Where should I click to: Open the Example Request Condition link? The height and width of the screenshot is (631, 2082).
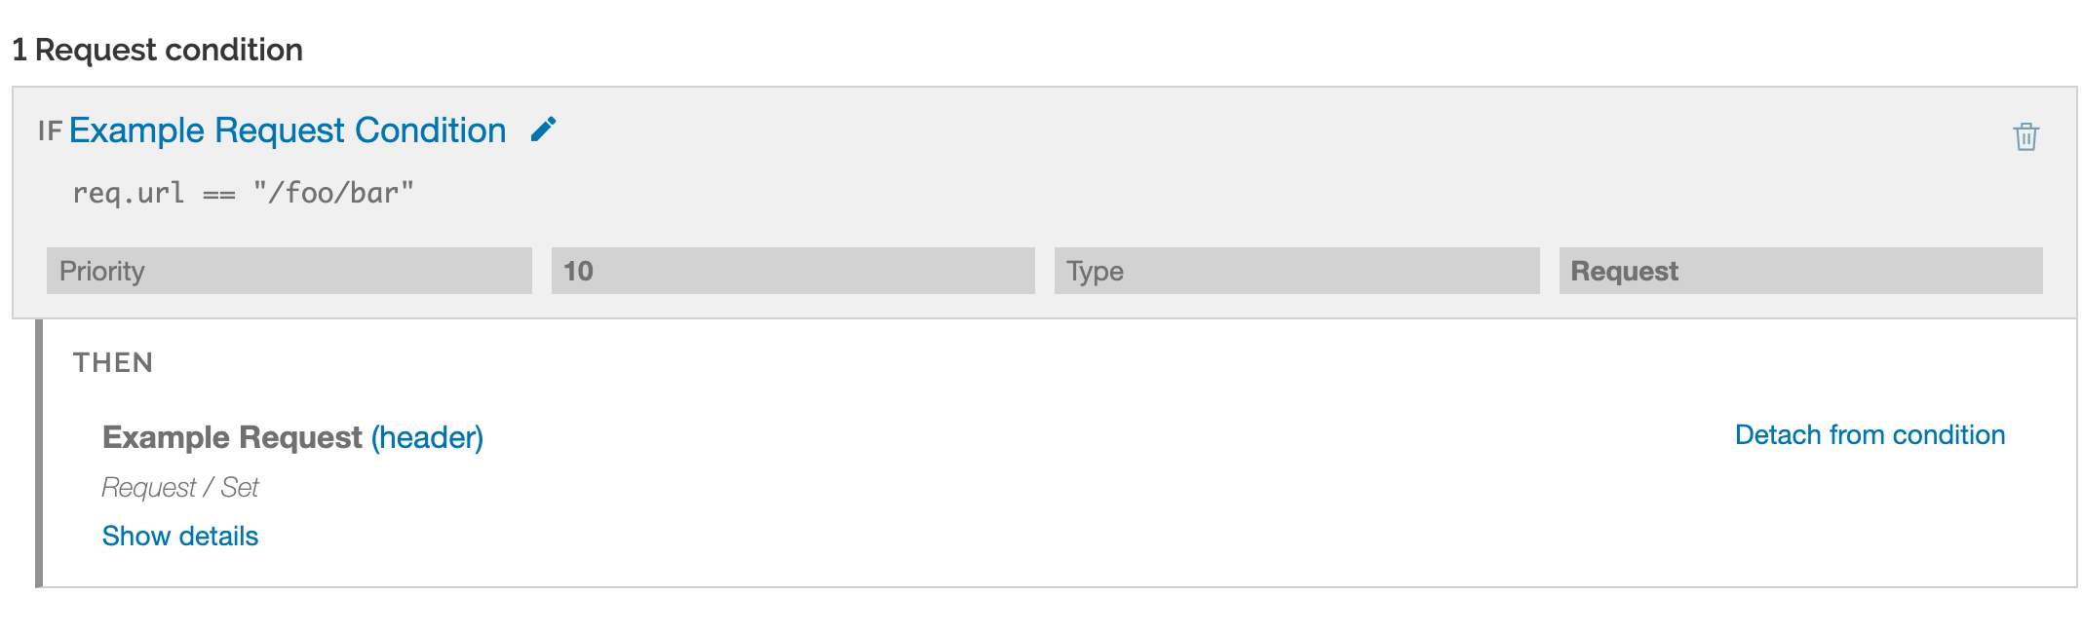[x=288, y=129]
